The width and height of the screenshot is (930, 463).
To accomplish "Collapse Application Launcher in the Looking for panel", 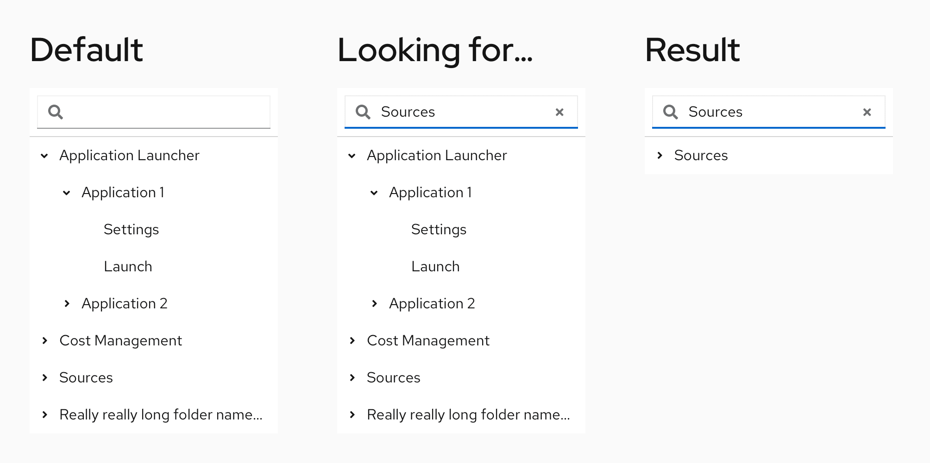I will (352, 156).
